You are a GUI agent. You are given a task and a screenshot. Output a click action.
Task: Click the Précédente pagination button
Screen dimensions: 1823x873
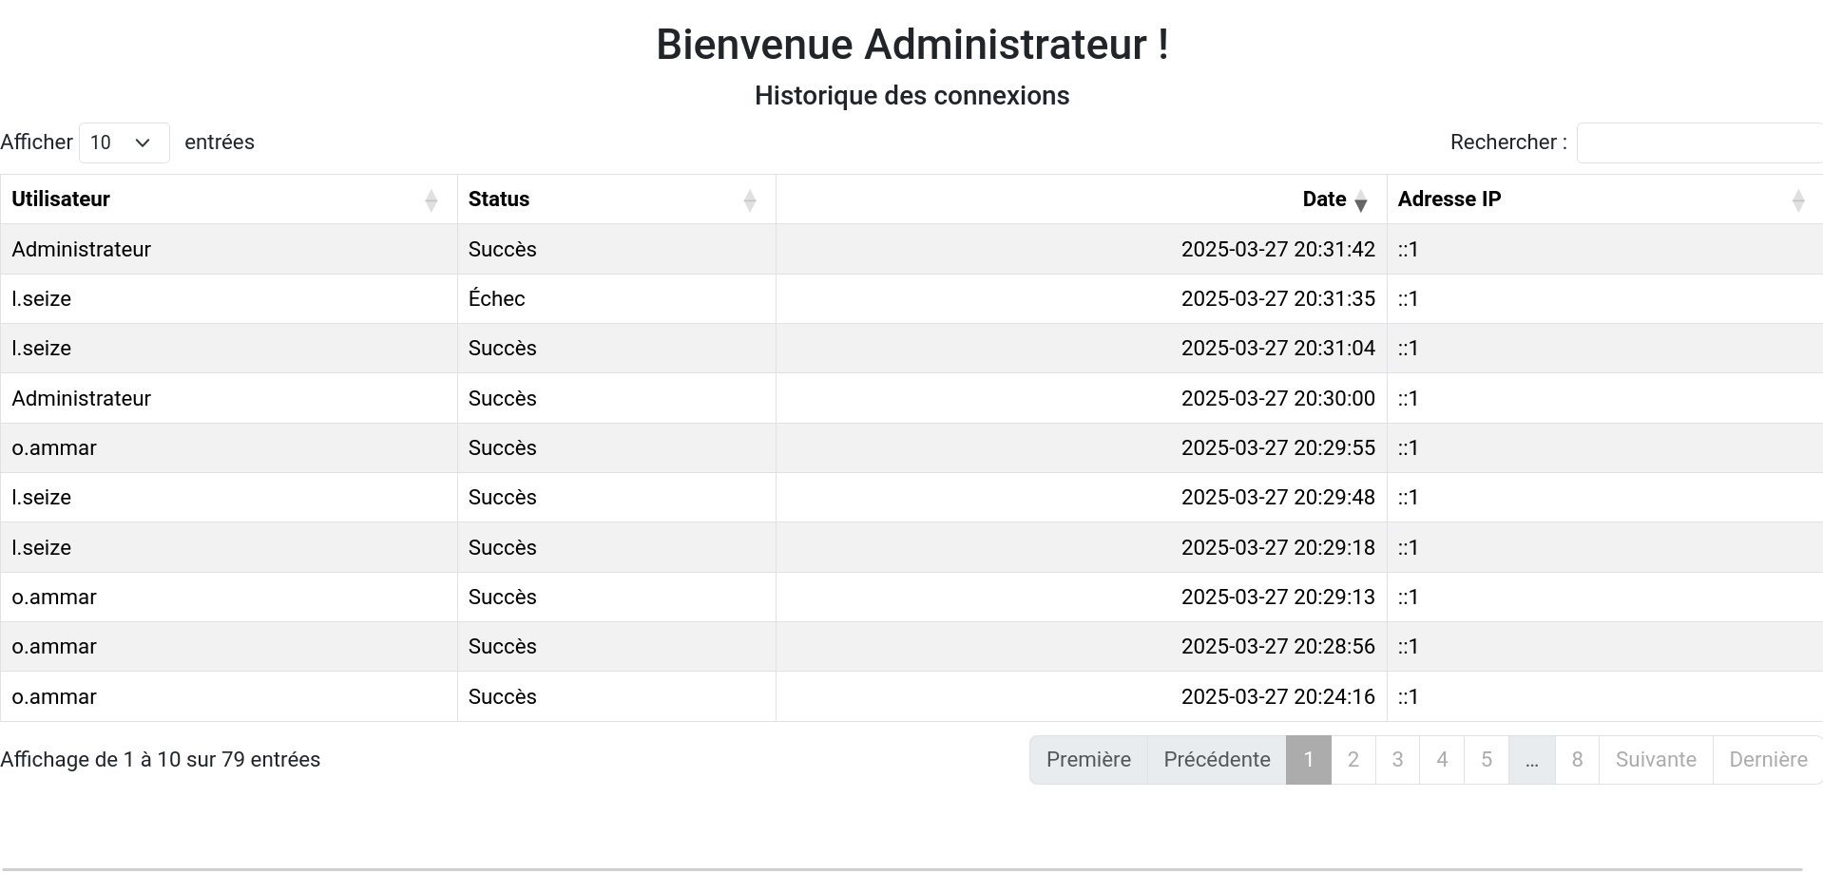tap(1217, 760)
